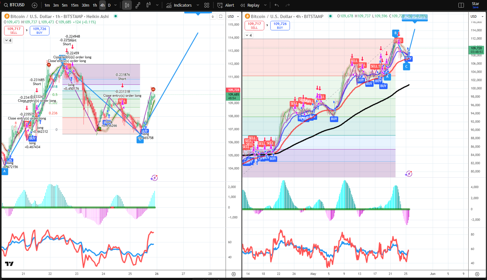Image resolution: width=487 pixels, height=280 pixels.
Task: Click the 'long +0.450176' trade label
Action: coord(71,87)
